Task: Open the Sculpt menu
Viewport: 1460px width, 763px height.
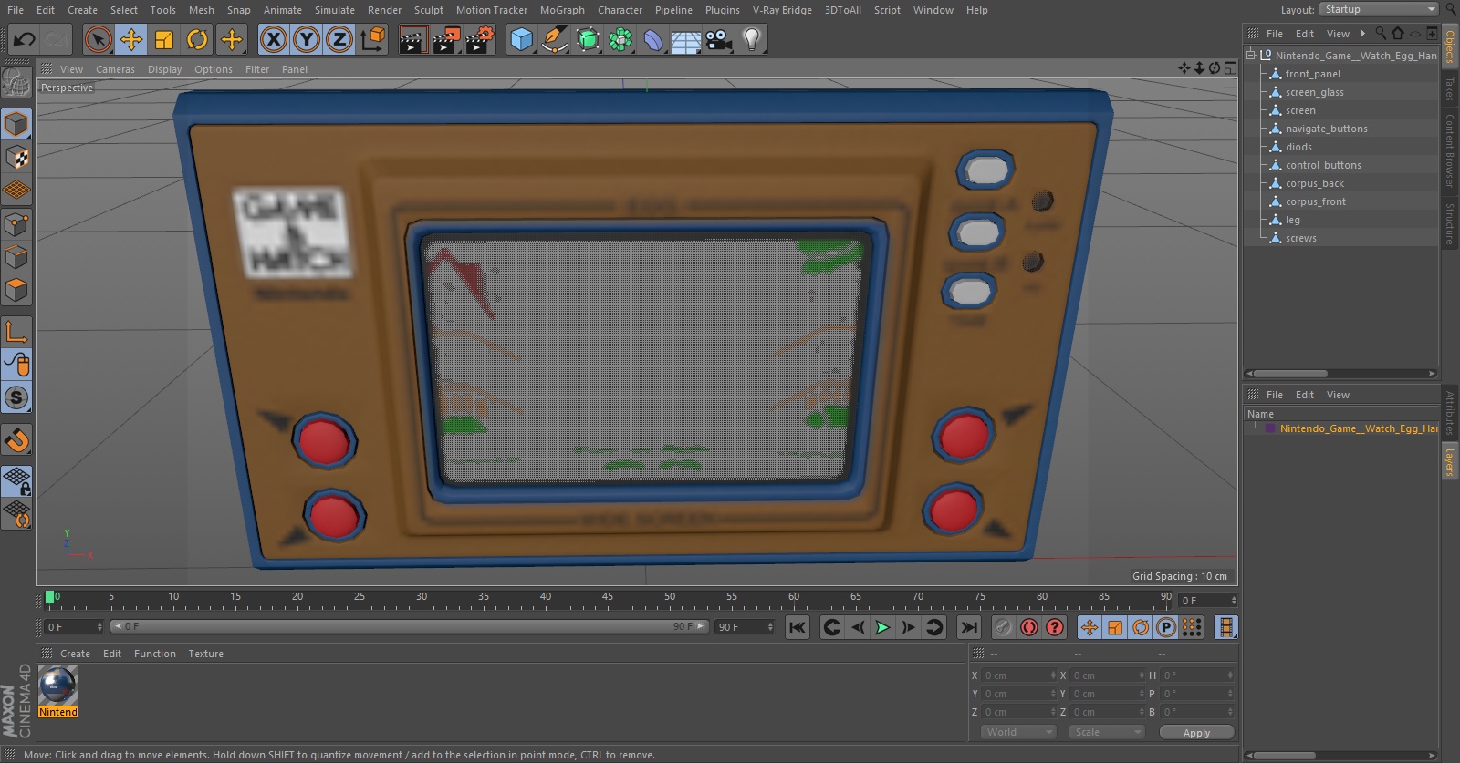Action: click(x=428, y=10)
